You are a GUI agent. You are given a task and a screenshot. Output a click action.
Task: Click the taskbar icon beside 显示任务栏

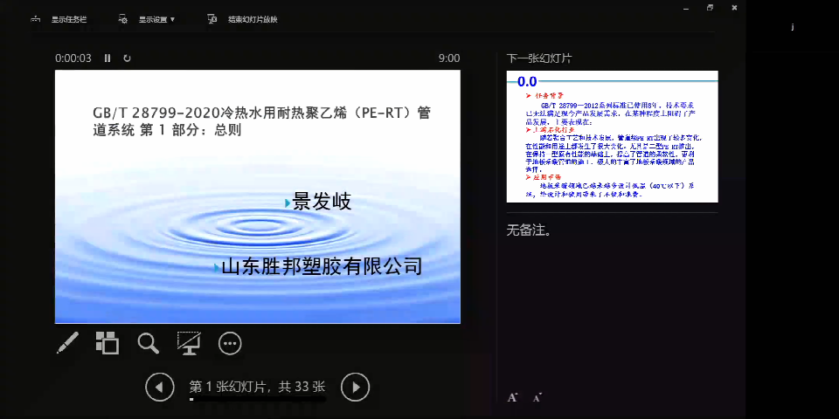pos(36,19)
